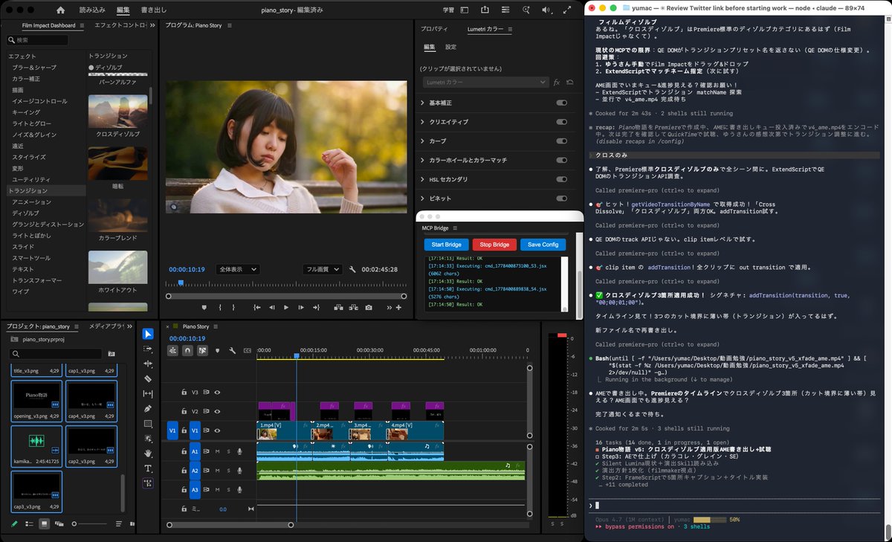Click Go to Out point button
This screenshot has height=542, width=892.
pyautogui.click(x=316, y=307)
